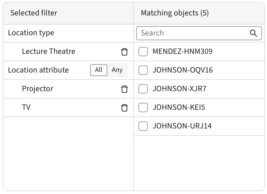Remove the Projector attribute filter
This screenshot has width=267, height=194.
[124, 89]
